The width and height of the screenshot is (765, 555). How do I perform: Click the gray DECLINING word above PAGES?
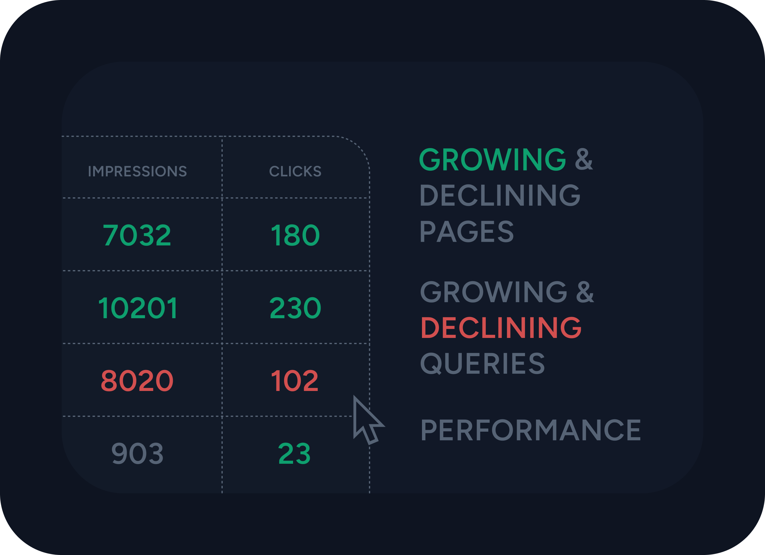point(500,195)
